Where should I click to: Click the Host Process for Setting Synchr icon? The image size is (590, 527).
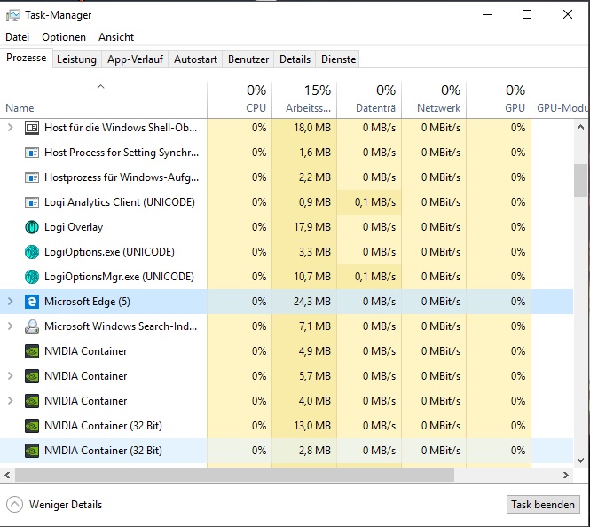(32, 153)
